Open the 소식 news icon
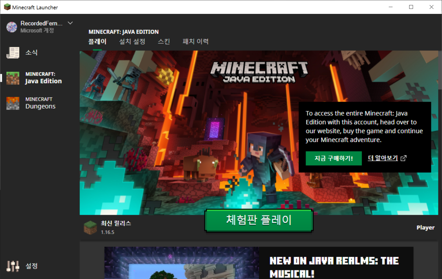 click(x=13, y=53)
